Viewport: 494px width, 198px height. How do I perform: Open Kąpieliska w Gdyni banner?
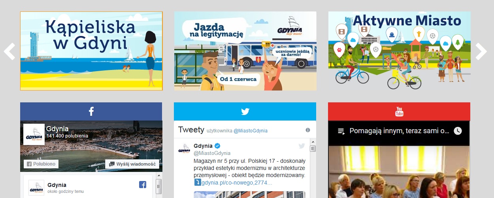coord(91,51)
